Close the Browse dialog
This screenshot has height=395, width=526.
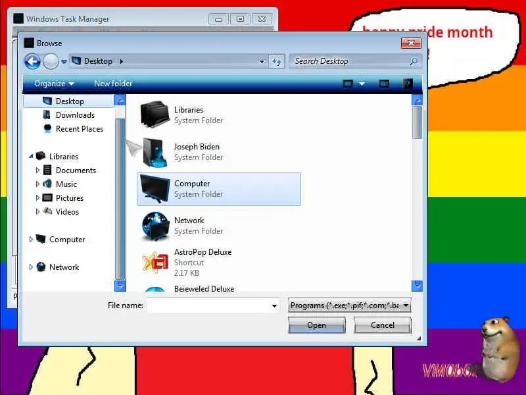[x=411, y=43]
